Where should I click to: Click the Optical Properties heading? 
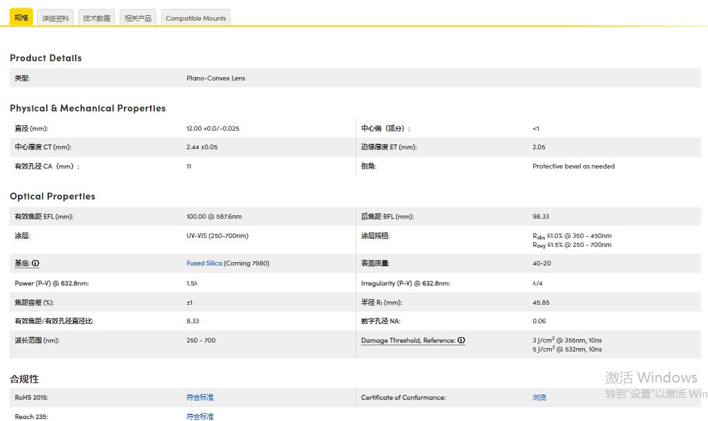tap(52, 197)
